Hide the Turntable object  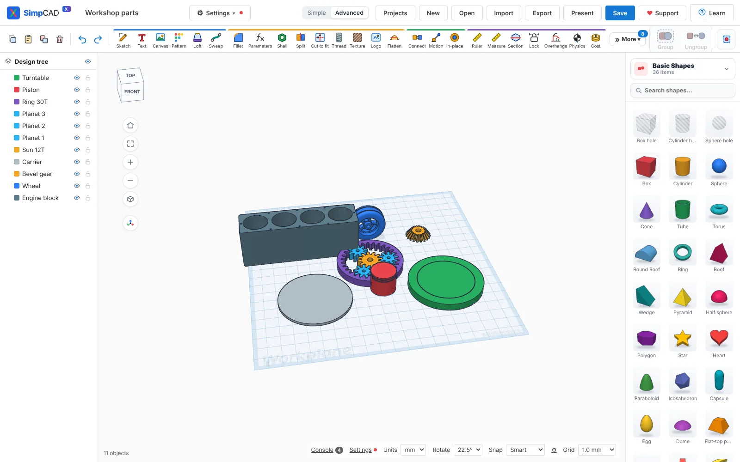tap(77, 78)
